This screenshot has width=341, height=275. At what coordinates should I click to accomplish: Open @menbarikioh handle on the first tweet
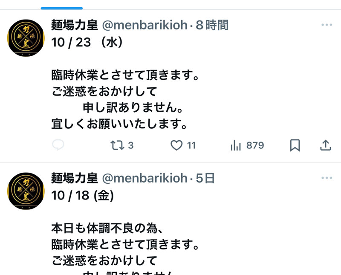coord(144,25)
